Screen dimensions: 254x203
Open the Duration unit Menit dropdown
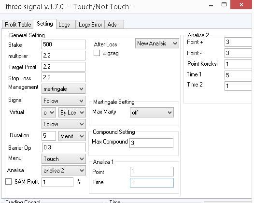(72, 136)
